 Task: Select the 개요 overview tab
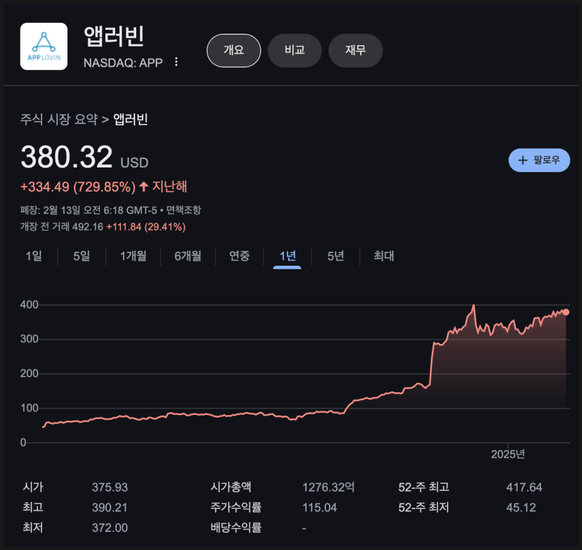(x=234, y=51)
